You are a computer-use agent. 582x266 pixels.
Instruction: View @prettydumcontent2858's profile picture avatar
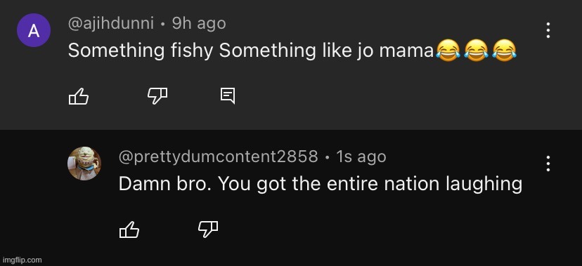click(x=84, y=164)
